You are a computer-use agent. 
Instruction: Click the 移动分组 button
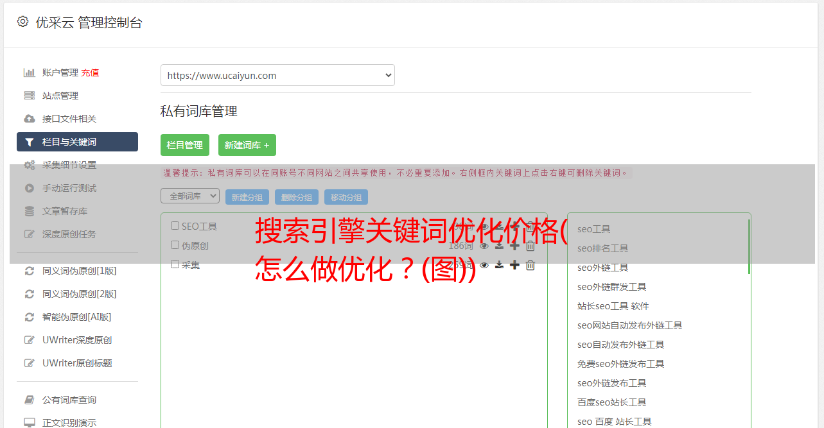click(346, 197)
